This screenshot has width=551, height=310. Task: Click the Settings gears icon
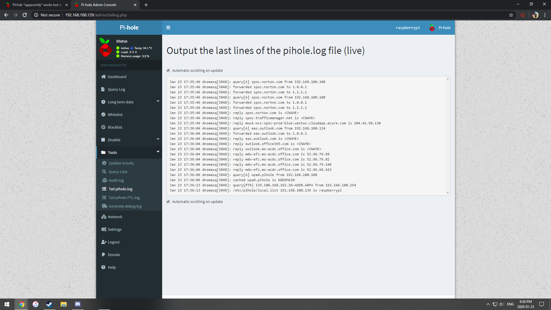point(104,229)
